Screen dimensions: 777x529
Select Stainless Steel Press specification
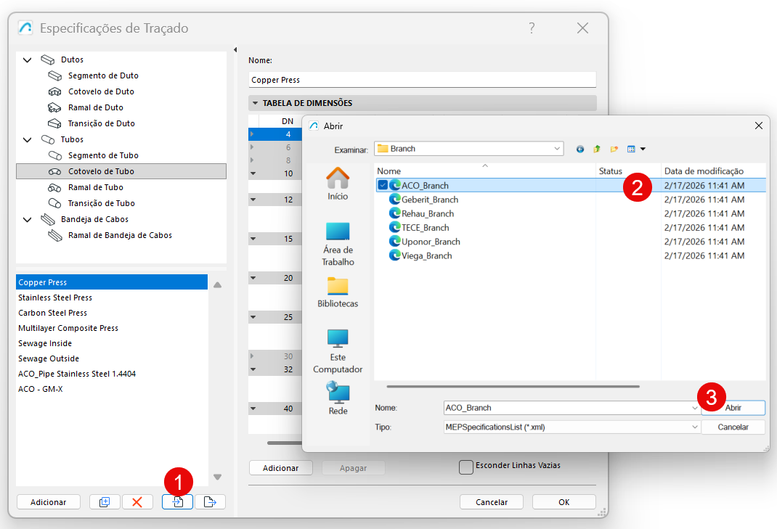[112, 298]
